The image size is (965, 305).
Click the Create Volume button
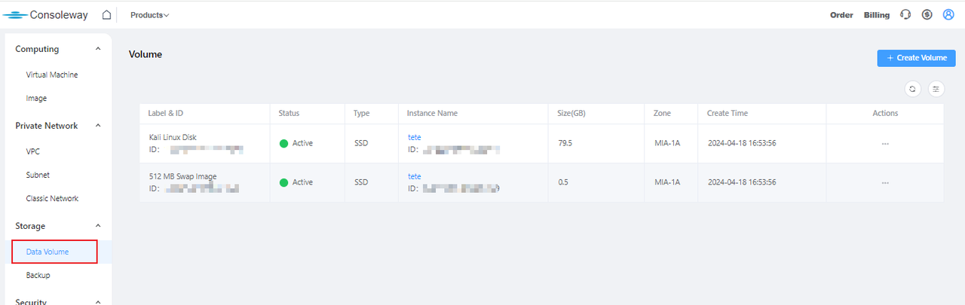coord(916,58)
